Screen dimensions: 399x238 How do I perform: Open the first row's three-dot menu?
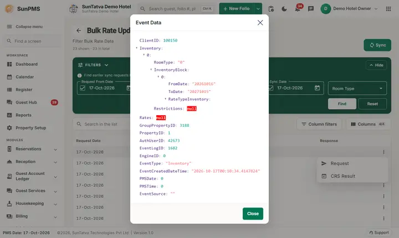[x=383, y=152]
